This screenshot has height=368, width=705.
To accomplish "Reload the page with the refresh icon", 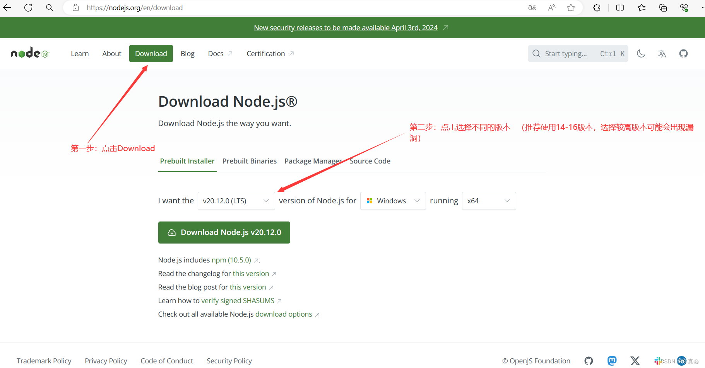I will click(28, 7).
